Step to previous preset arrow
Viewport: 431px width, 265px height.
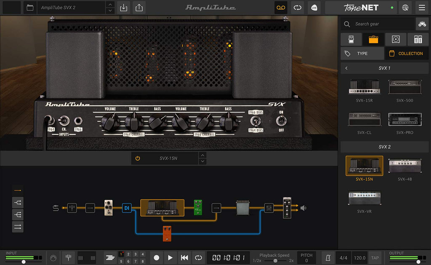click(110, 5)
